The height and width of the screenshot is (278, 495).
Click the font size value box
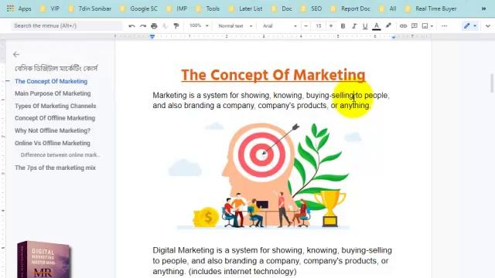318,25
